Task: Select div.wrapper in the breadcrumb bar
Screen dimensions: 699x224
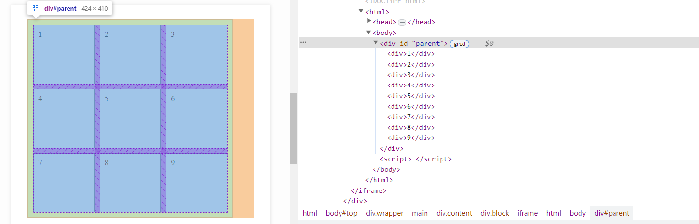Action: click(x=385, y=213)
